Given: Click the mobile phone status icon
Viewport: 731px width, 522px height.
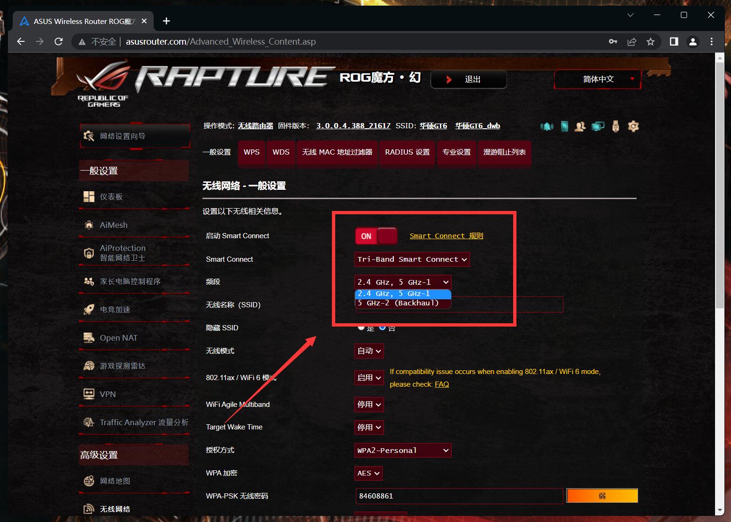Looking at the screenshot, I should point(564,126).
